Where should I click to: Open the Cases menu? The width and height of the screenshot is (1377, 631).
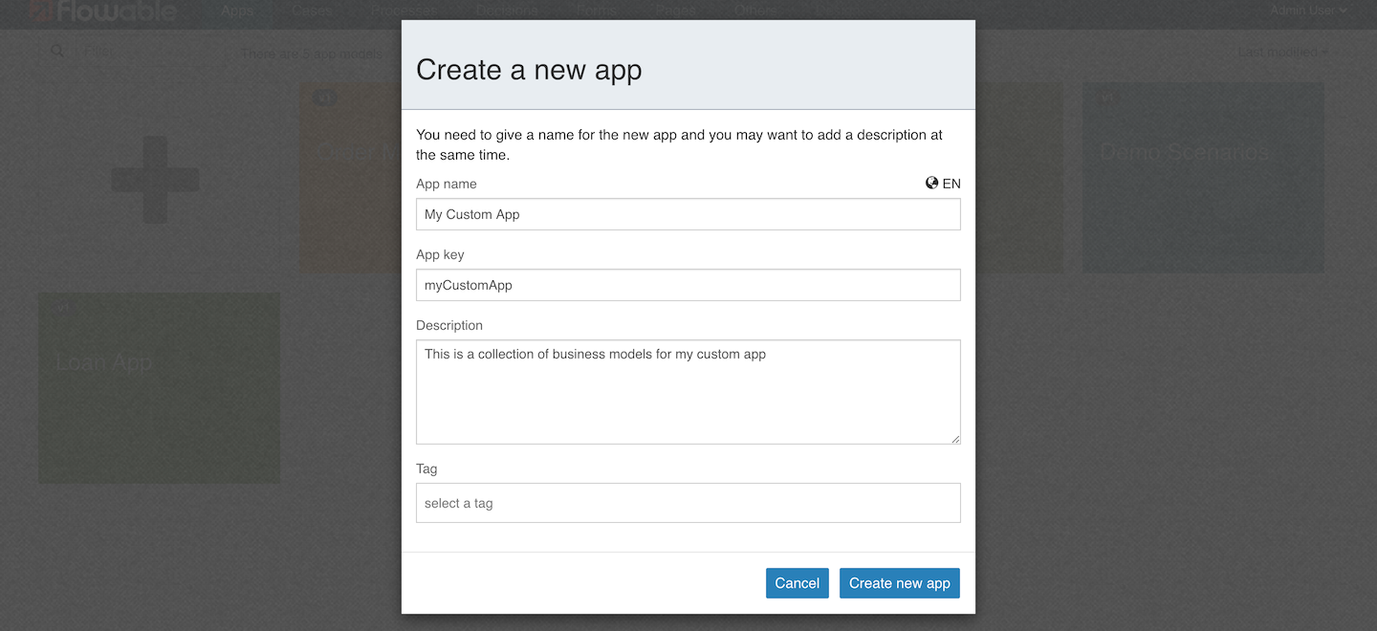311,11
